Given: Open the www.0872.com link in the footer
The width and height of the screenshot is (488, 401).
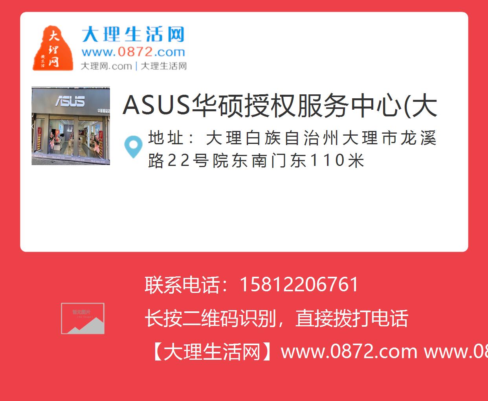Looking at the screenshot, I should tap(349, 351).
